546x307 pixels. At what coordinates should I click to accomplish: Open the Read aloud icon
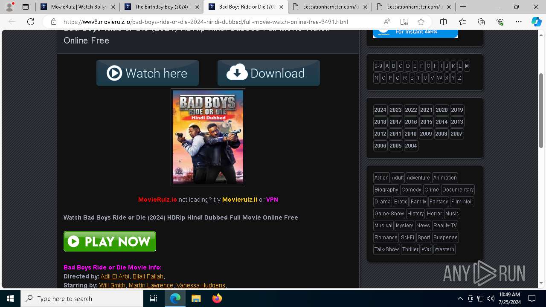(x=387, y=22)
